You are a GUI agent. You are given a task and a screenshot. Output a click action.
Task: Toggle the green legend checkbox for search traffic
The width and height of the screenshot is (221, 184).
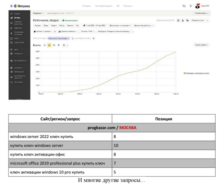(x=184, y=73)
